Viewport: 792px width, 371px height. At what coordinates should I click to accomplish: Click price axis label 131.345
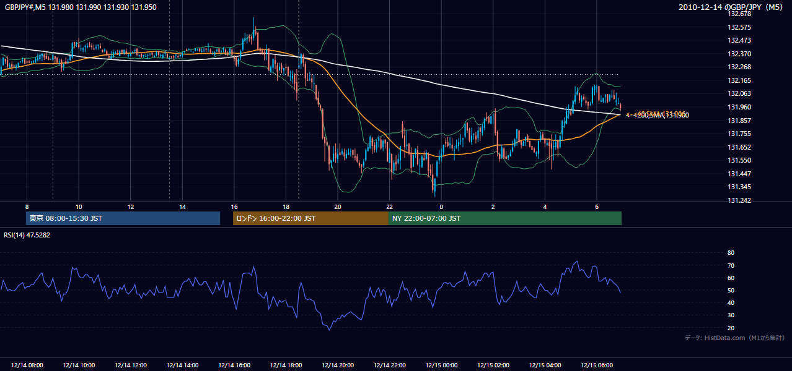coord(738,187)
